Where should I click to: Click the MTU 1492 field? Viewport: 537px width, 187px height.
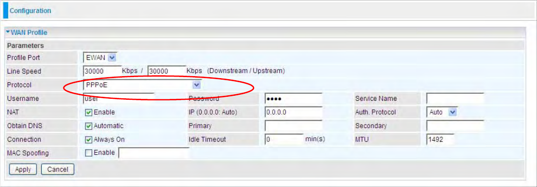tap(440, 140)
